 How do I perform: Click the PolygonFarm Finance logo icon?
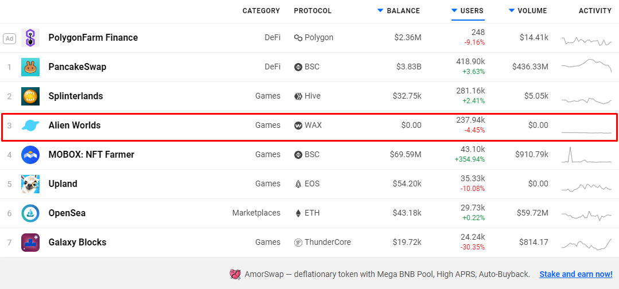click(x=30, y=38)
